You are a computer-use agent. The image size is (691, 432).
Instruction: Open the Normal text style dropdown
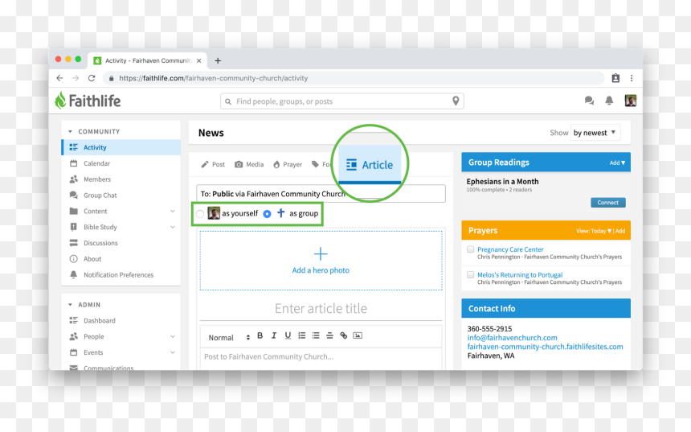[229, 337]
